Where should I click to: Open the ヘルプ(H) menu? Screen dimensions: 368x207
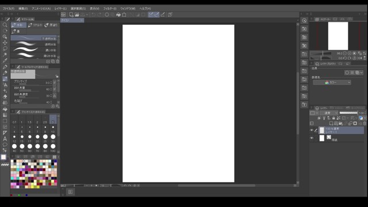click(145, 9)
